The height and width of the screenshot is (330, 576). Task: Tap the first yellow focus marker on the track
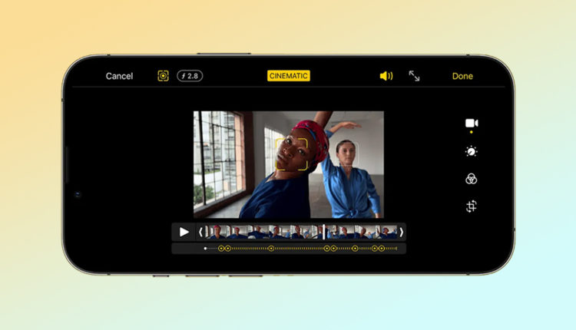tap(221, 249)
